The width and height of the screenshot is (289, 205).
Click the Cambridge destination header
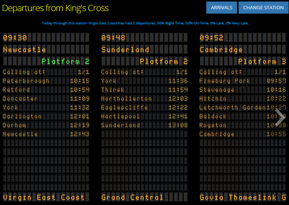(221, 49)
